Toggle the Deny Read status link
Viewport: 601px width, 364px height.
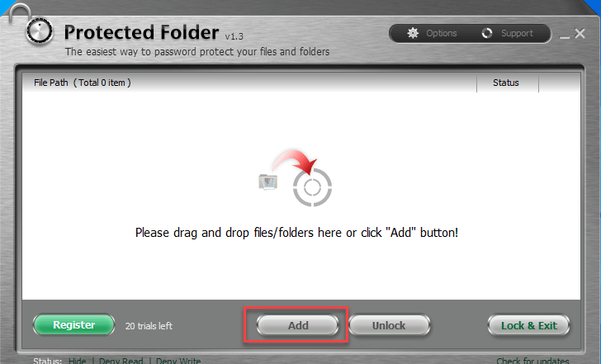click(121, 361)
